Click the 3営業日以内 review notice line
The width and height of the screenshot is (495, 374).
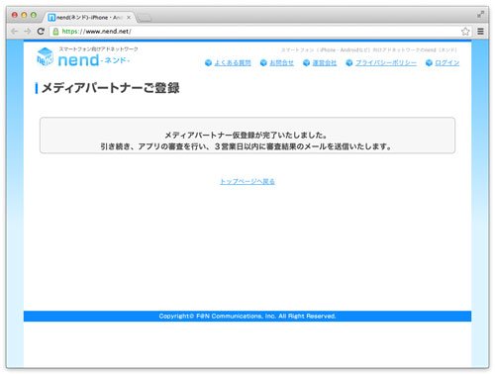[x=247, y=146]
